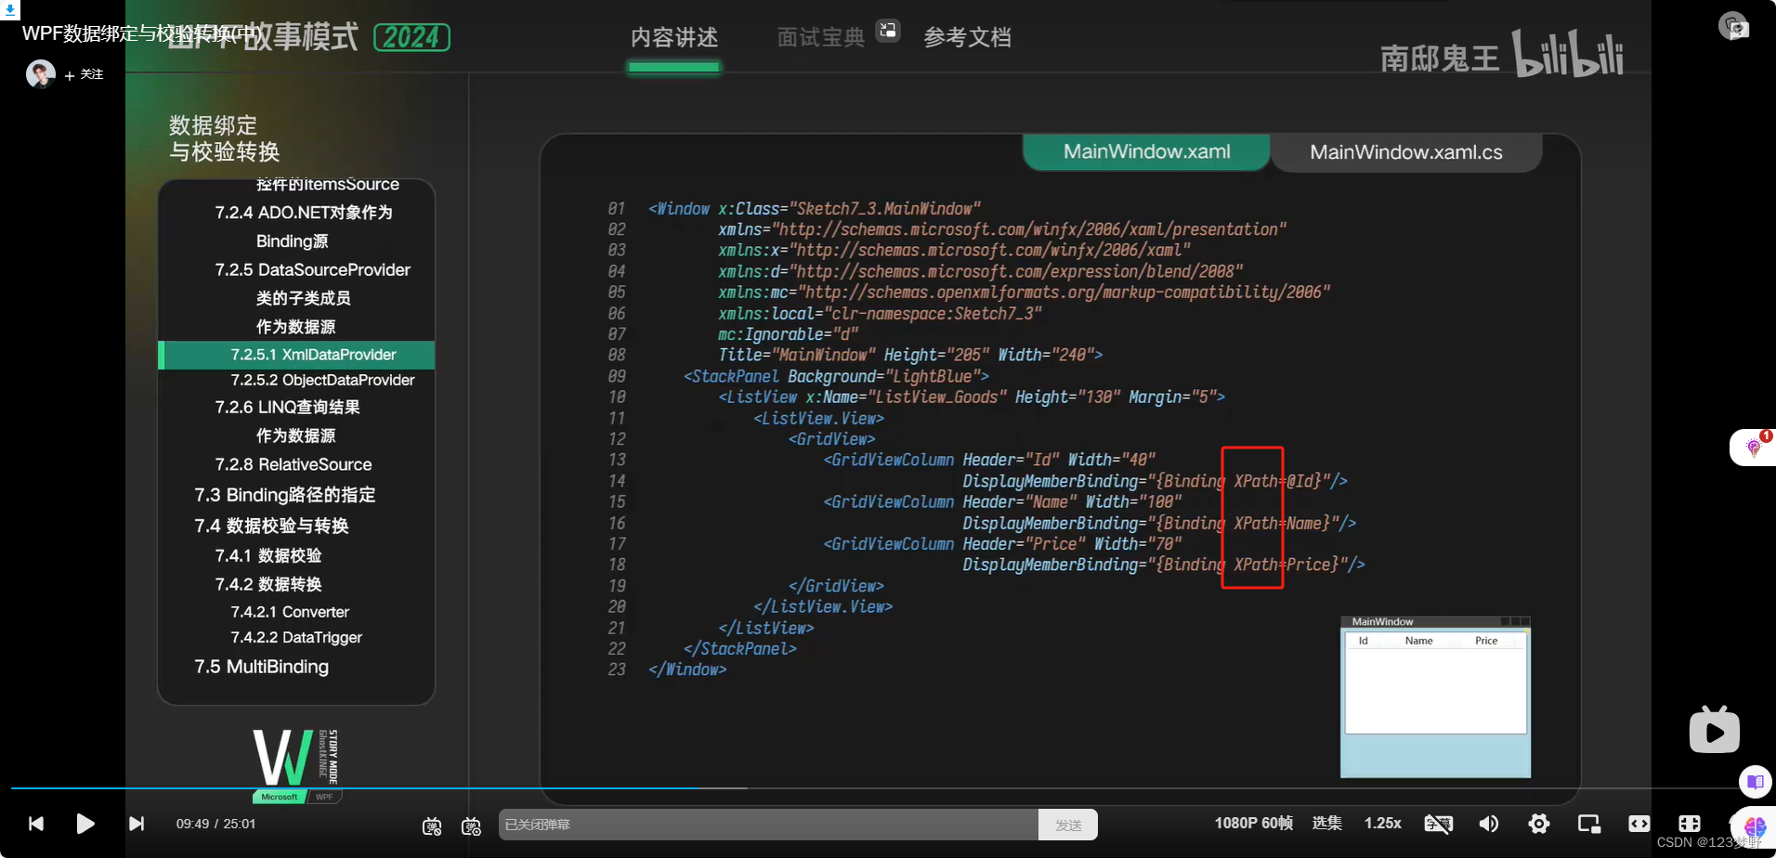This screenshot has width=1776, height=858.
Task: Skip to the next video
Action: coord(137,824)
